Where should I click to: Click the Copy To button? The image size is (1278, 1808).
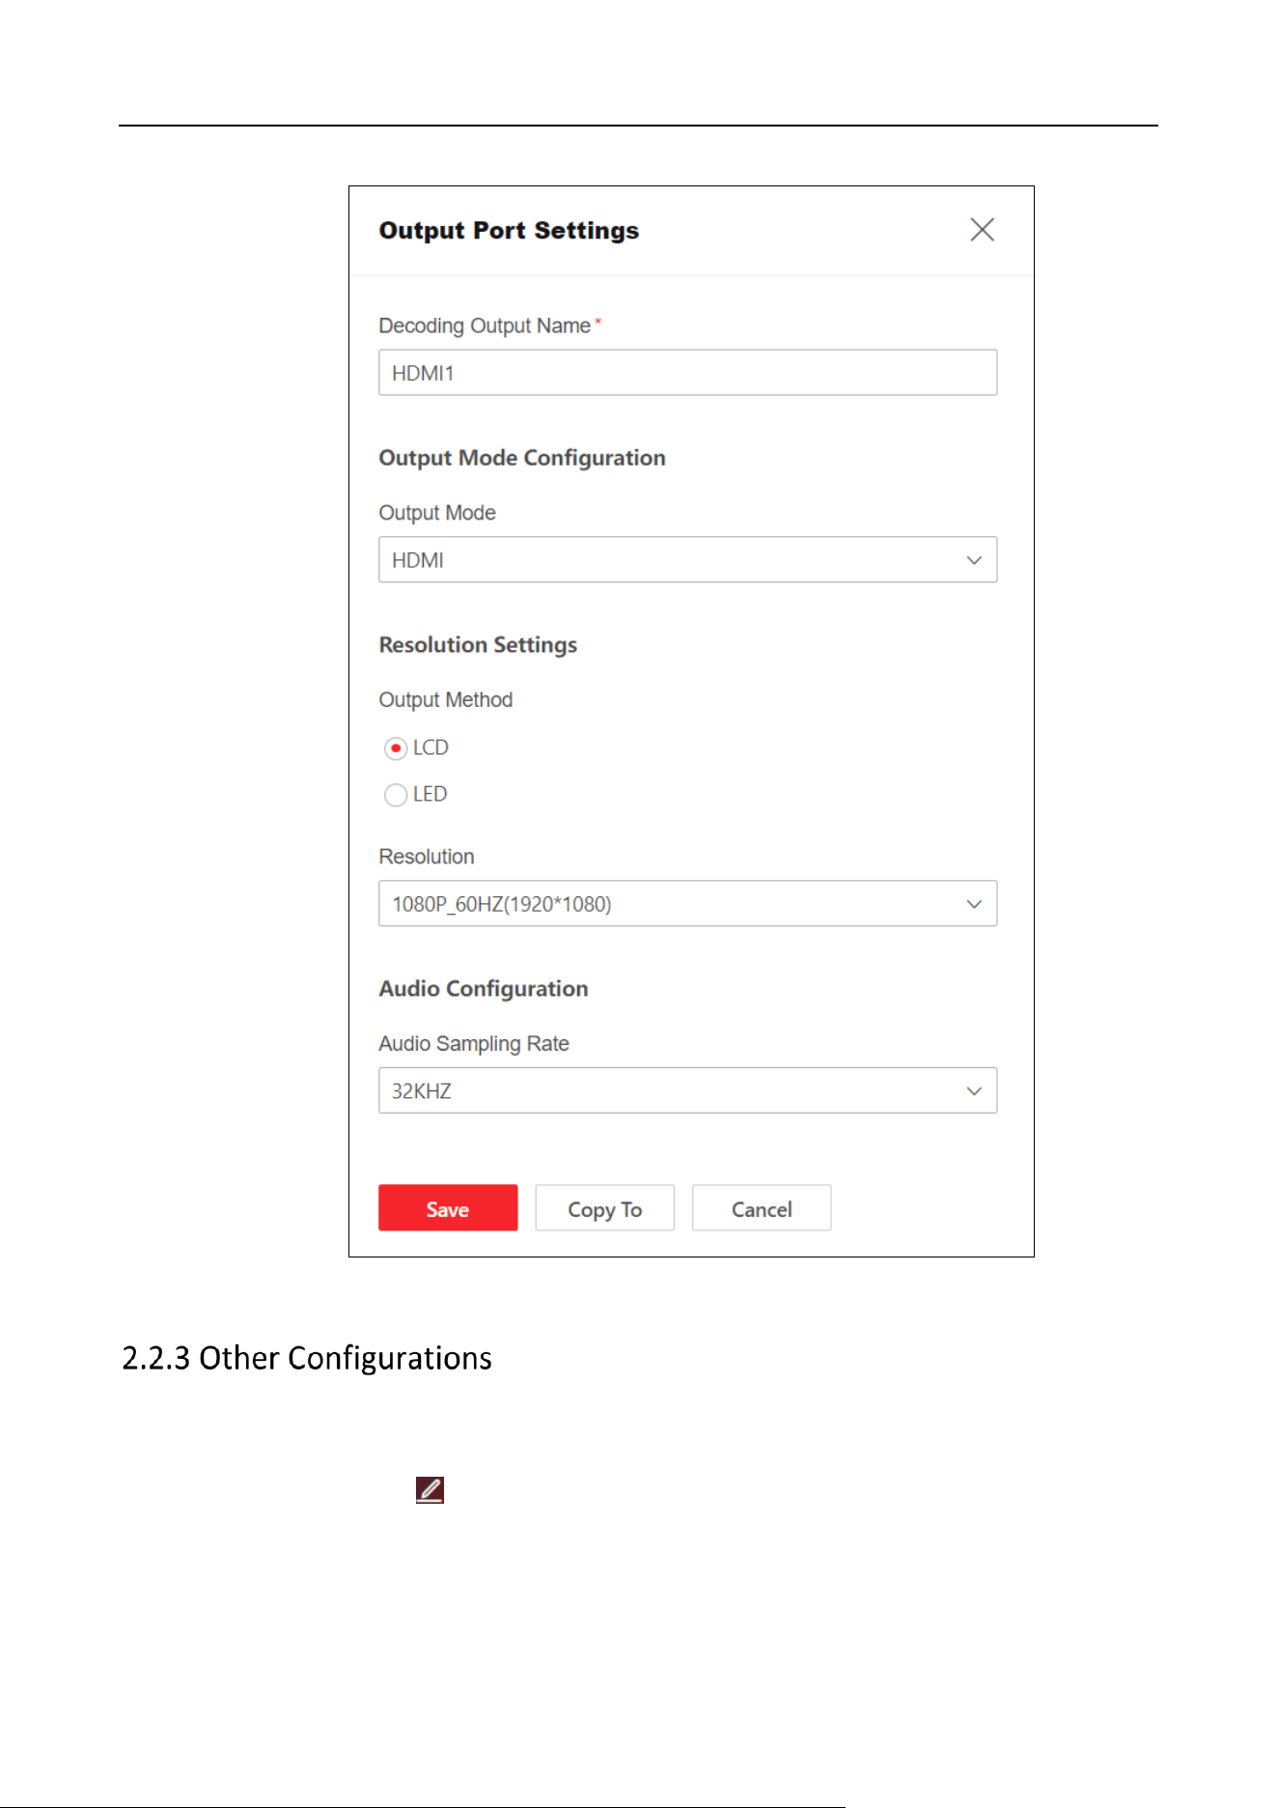point(605,1208)
